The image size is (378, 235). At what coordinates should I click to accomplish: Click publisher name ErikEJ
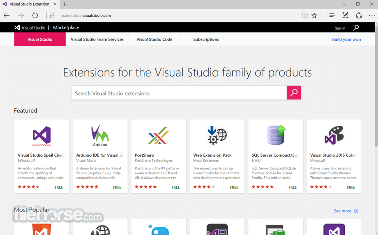pos(256,160)
